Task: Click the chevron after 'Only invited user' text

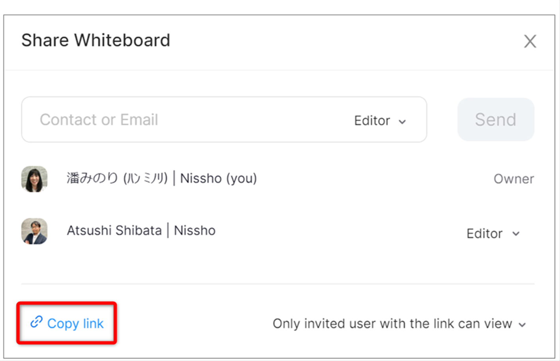Action: click(522, 325)
